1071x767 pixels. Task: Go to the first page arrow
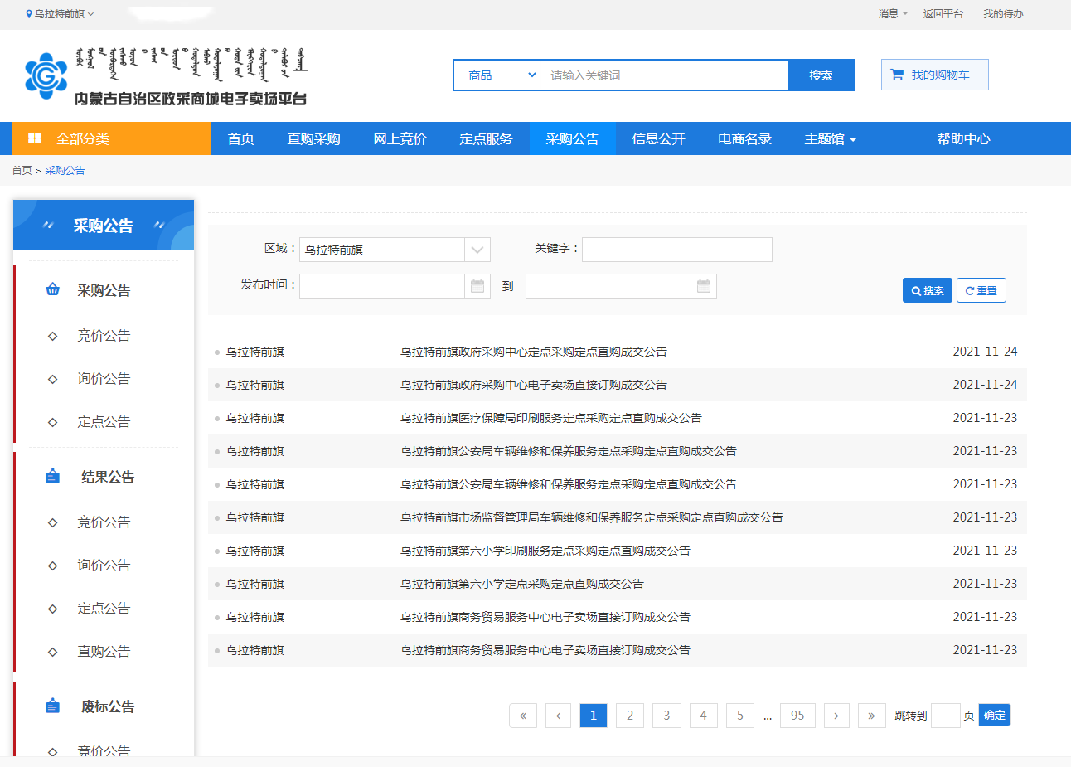[523, 716]
